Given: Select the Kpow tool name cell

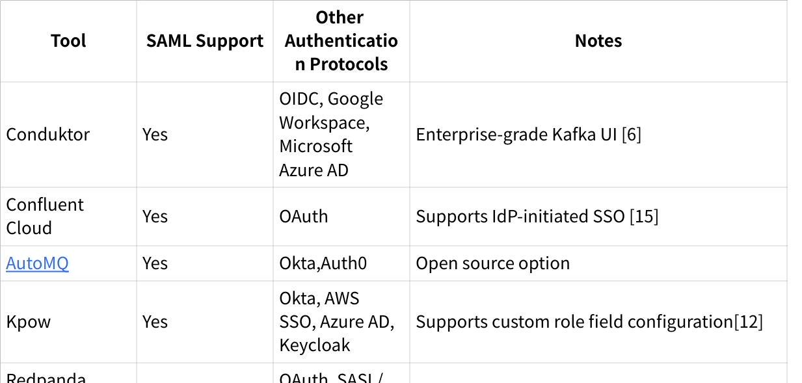Looking at the screenshot, I should (x=28, y=322).
